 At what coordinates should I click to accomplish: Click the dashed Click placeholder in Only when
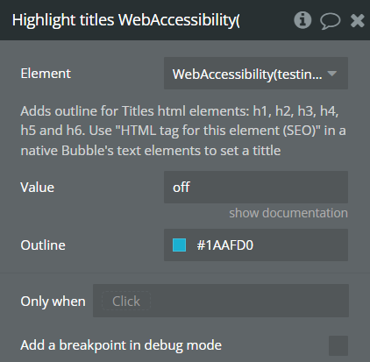[126, 301]
